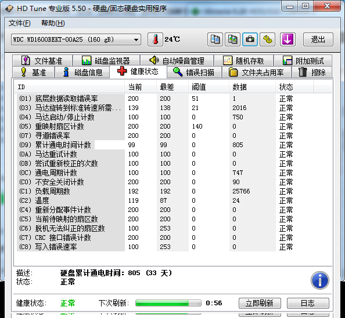345x318 pixels.
Task: Open the 文件(F) menu
Action: [x=19, y=23]
